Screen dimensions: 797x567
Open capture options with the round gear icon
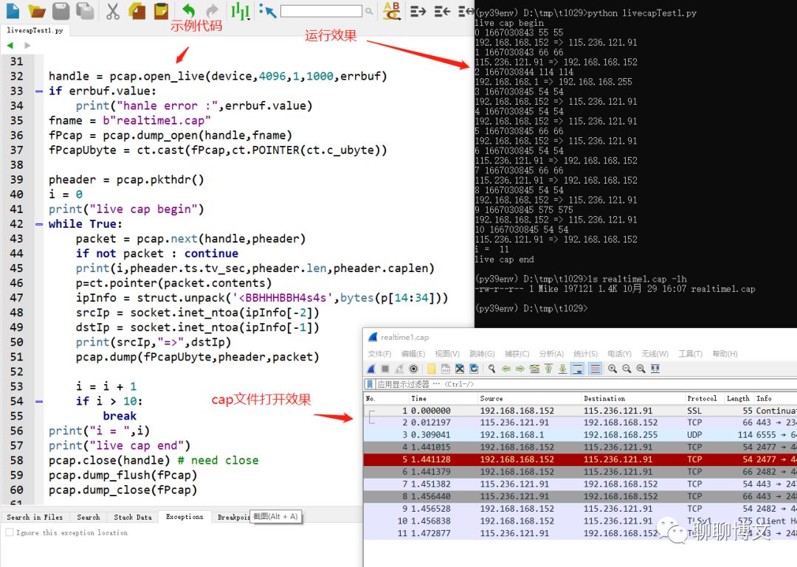[x=413, y=369]
